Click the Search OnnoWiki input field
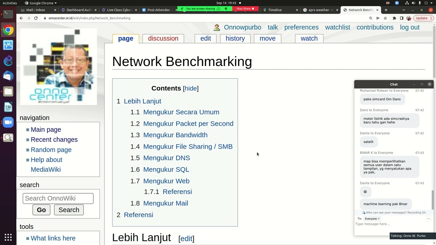436x245 pixels. click(58, 198)
